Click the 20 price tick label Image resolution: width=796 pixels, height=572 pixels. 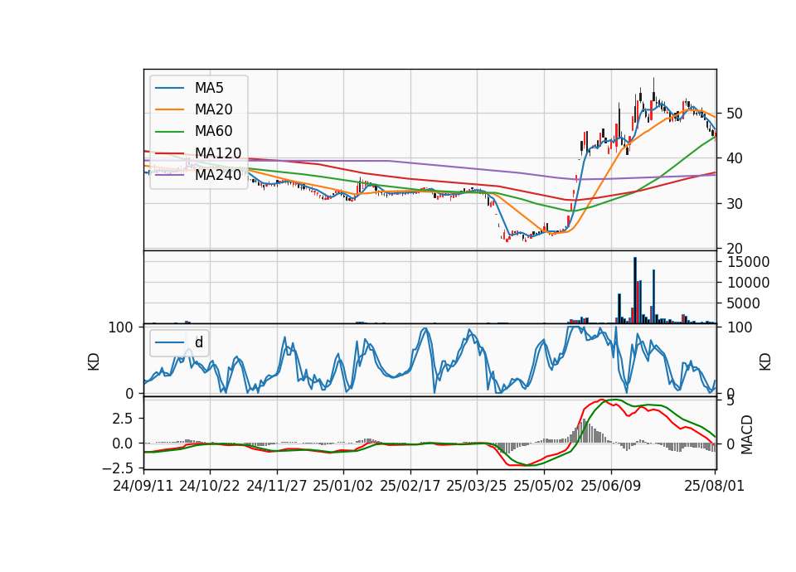[x=734, y=249]
